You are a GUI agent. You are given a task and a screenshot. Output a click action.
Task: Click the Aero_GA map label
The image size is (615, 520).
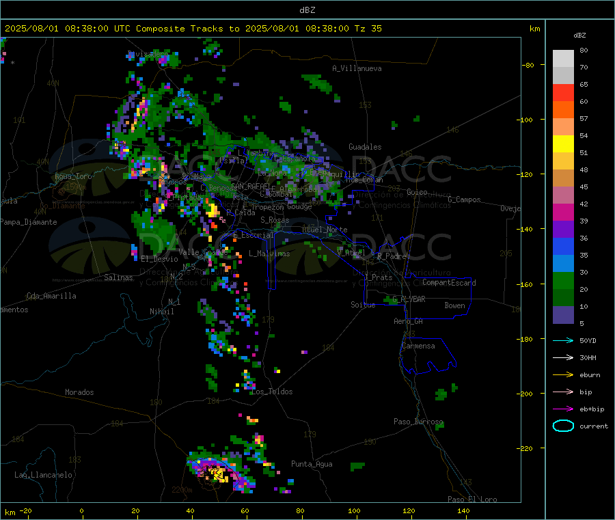coord(408,321)
